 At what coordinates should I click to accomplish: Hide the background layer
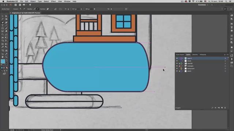tap(177, 68)
